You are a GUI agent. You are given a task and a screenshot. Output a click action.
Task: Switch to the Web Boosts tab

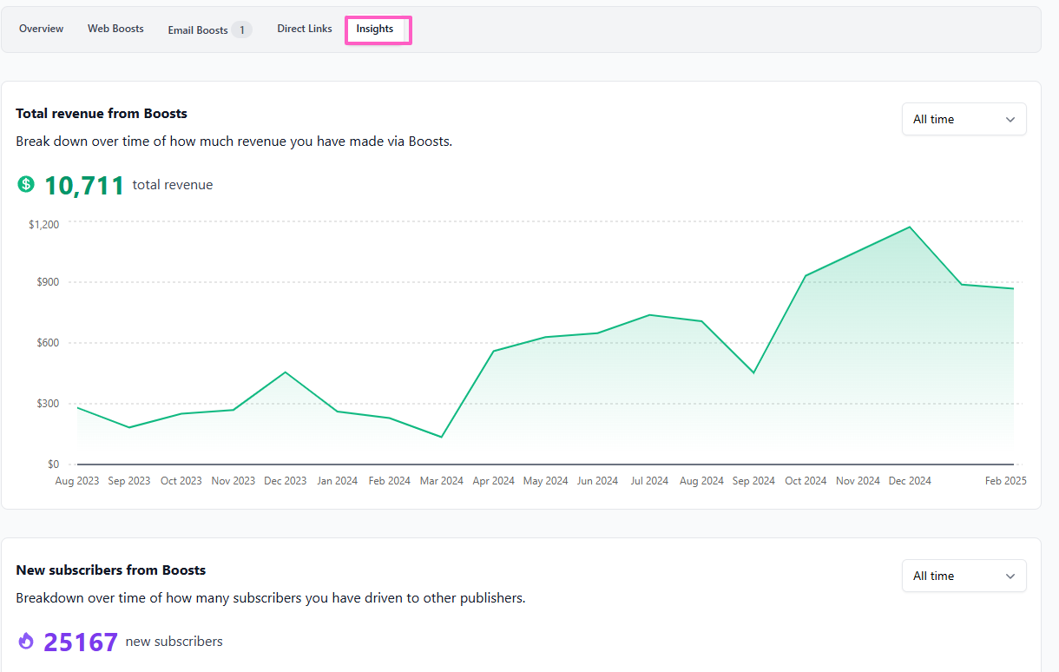coord(115,29)
